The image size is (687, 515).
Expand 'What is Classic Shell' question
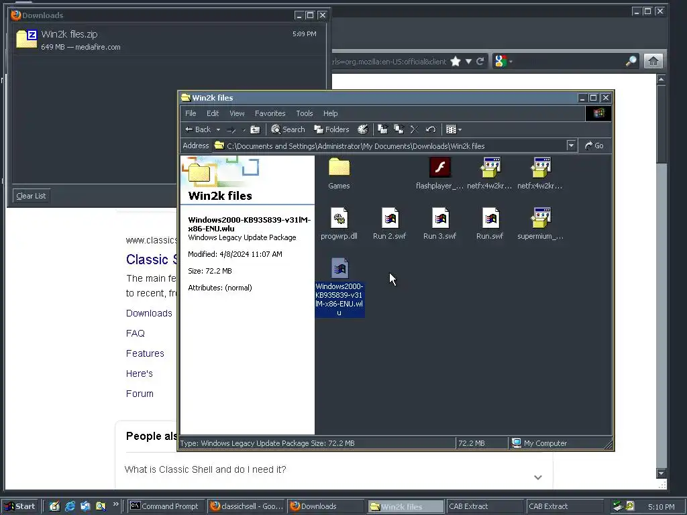tap(538, 477)
